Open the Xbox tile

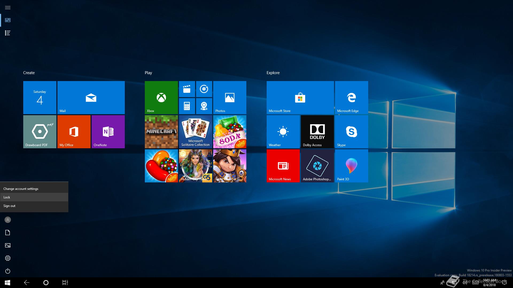(161, 98)
